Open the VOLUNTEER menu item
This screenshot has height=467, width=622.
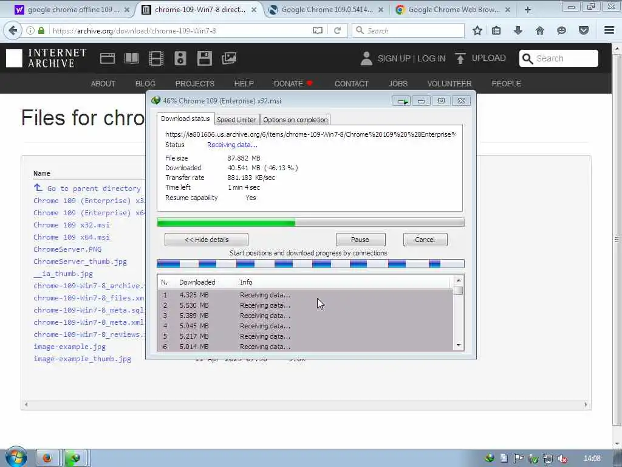coord(449,84)
